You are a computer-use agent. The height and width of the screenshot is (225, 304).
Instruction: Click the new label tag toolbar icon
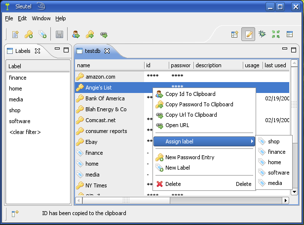(x=42, y=35)
